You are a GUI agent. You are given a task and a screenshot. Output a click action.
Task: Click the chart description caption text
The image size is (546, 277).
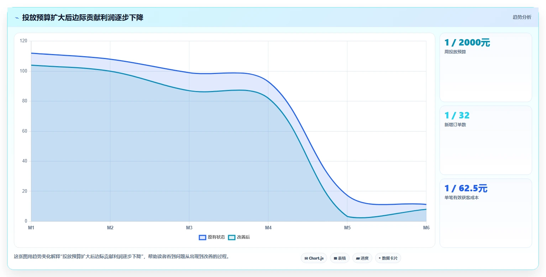tap(121, 256)
